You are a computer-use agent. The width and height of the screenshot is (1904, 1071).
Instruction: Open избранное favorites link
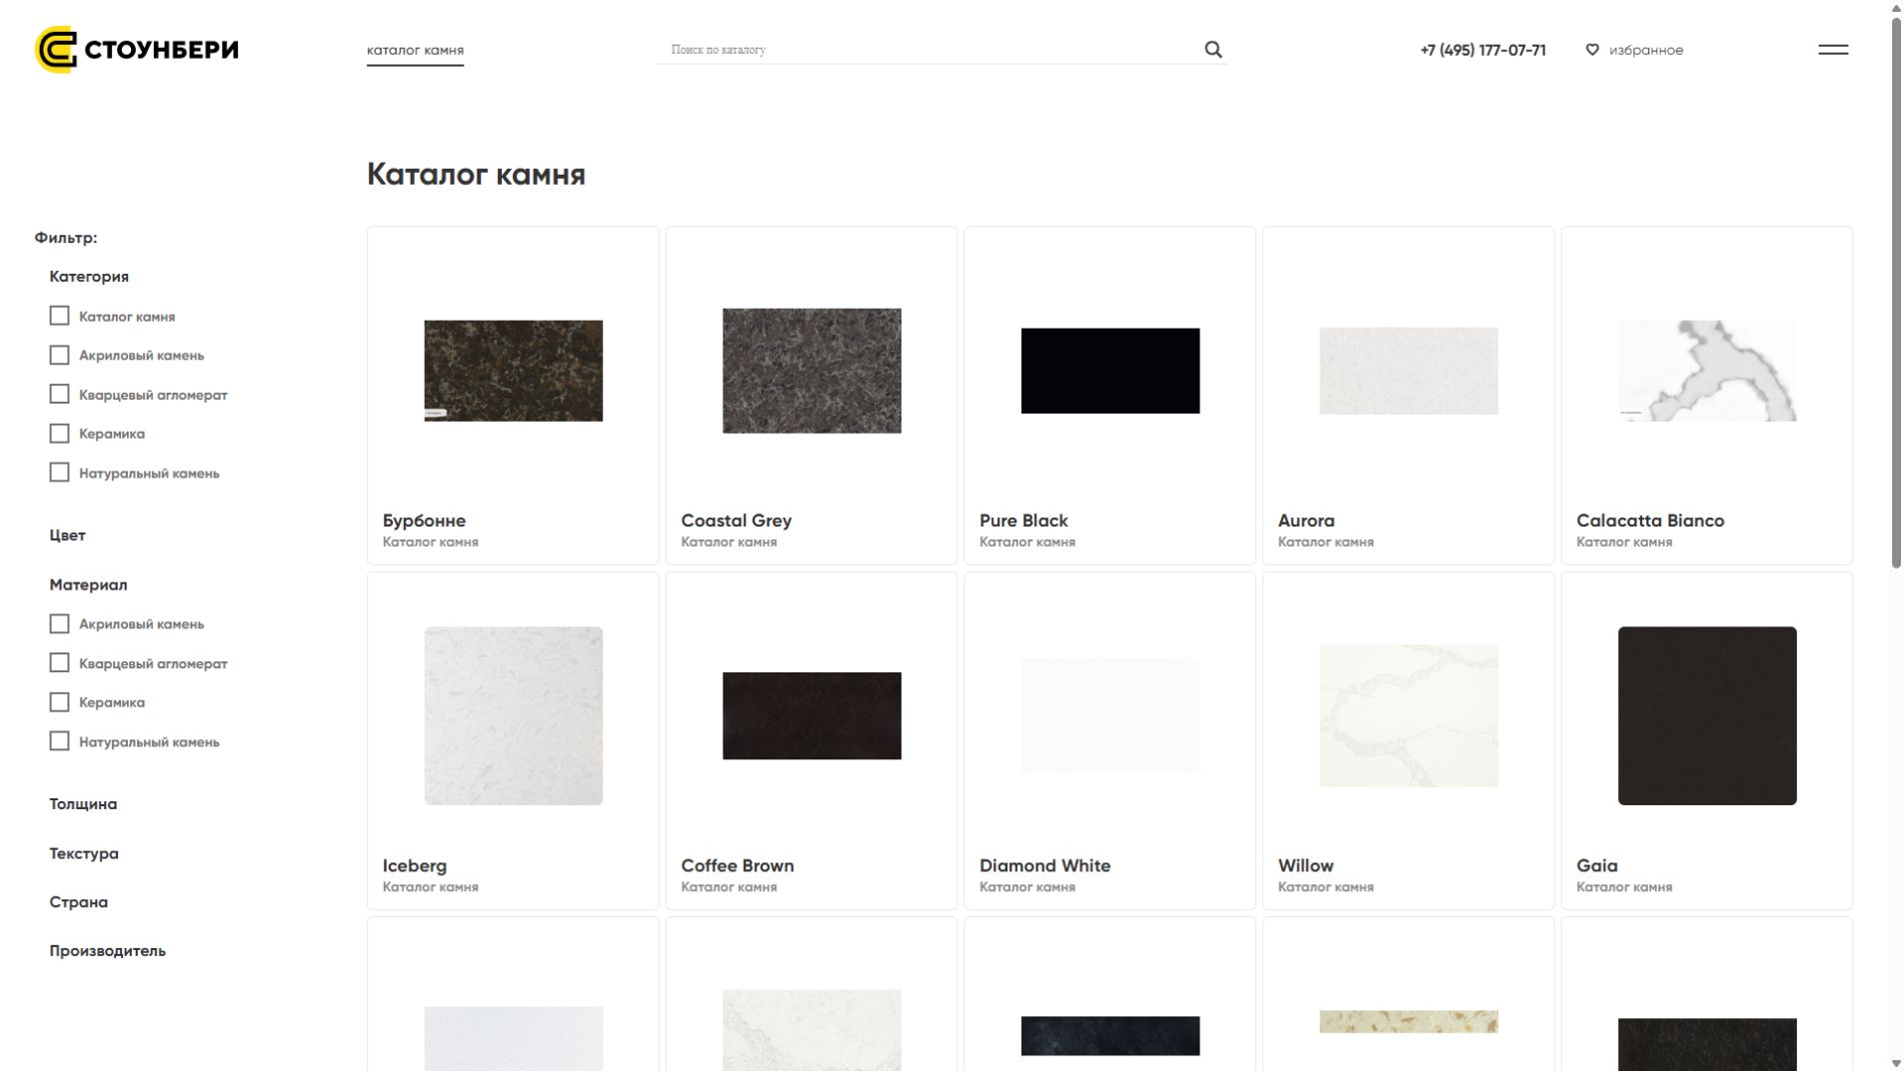pos(1645,50)
